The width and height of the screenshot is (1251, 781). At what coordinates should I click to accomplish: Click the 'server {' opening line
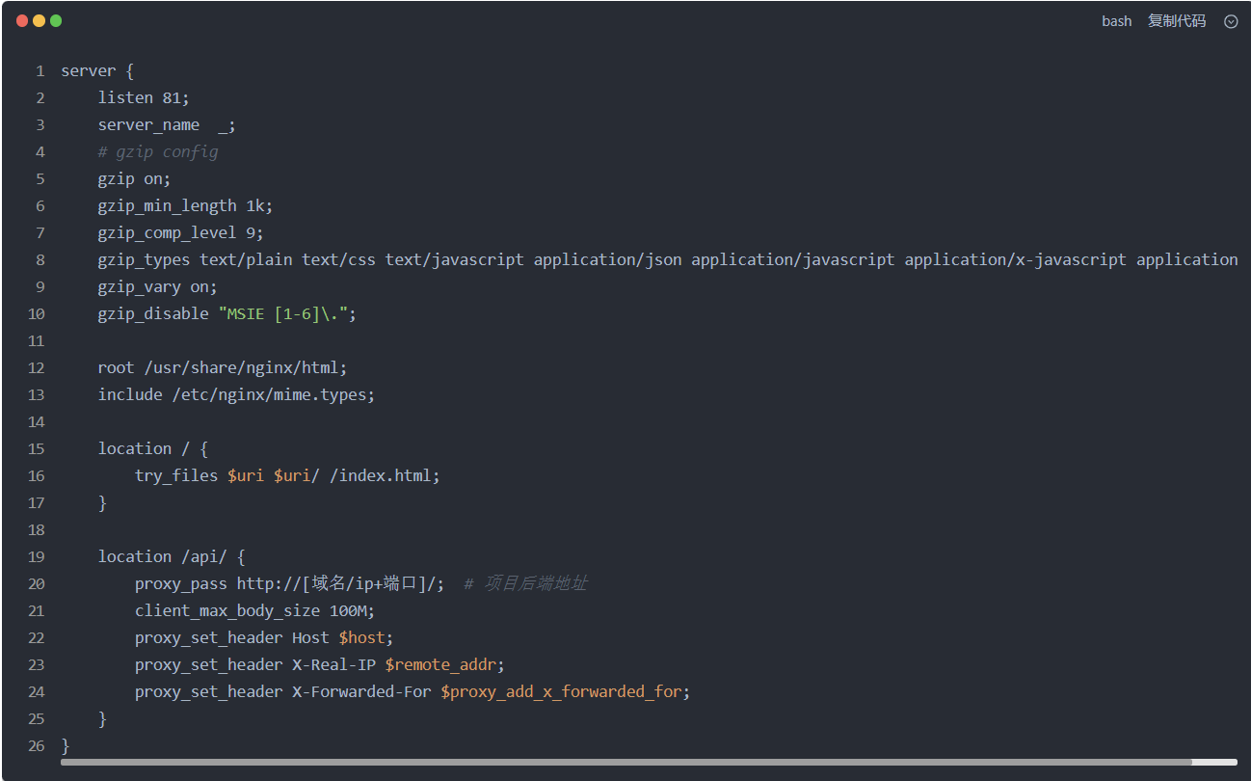point(97,70)
